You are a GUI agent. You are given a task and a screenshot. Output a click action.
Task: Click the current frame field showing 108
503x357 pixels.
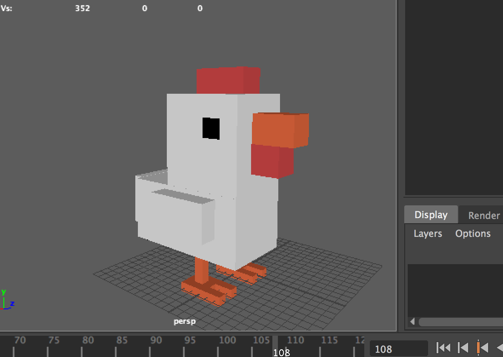pyautogui.click(x=399, y=348)
